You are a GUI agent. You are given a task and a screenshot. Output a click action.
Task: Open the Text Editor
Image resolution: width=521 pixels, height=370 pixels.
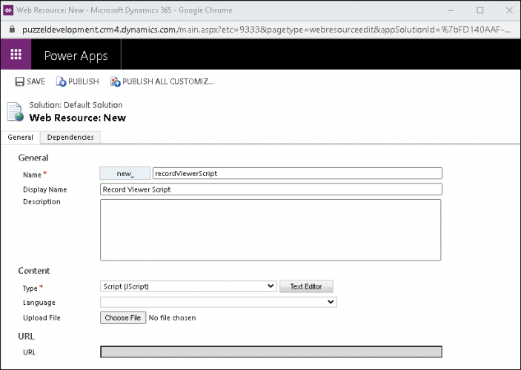pyautogui.click(x=306, y=286)
